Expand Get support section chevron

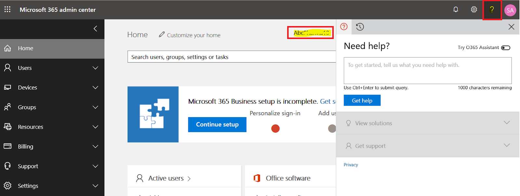tap(507, 145)
